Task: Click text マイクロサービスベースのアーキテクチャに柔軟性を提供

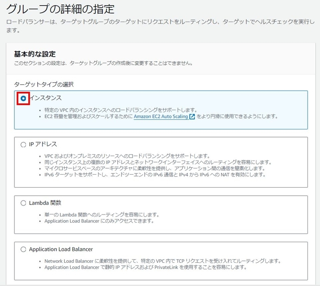Action: click(x=108, y=169)
